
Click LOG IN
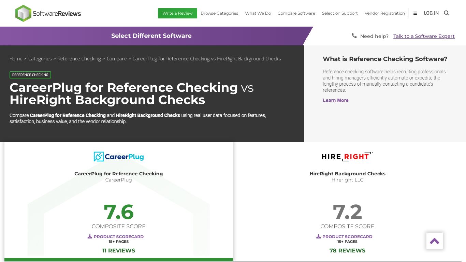[x=431, y=13]
